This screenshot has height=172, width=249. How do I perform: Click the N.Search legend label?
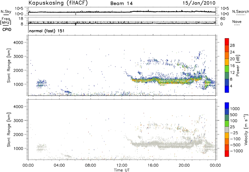(240, 11)
